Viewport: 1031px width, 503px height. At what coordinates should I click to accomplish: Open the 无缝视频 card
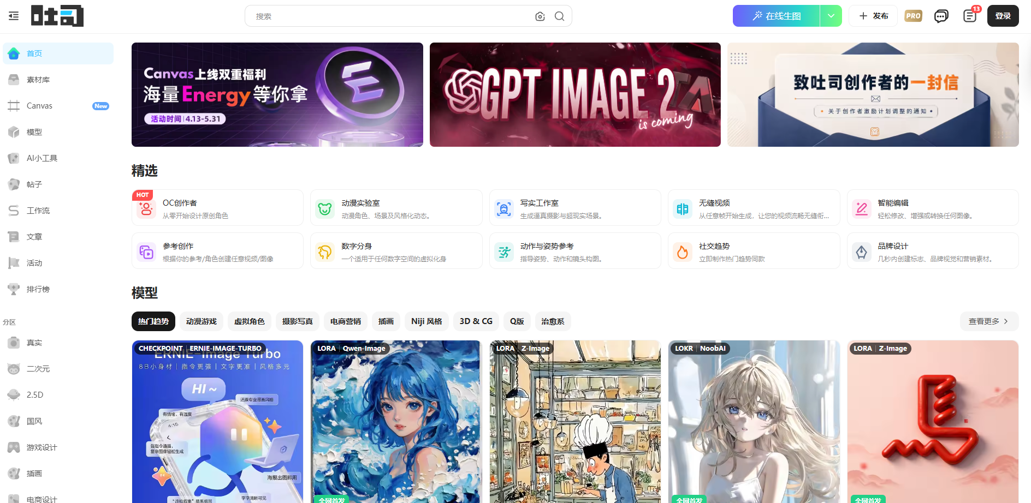click(754, 208)
